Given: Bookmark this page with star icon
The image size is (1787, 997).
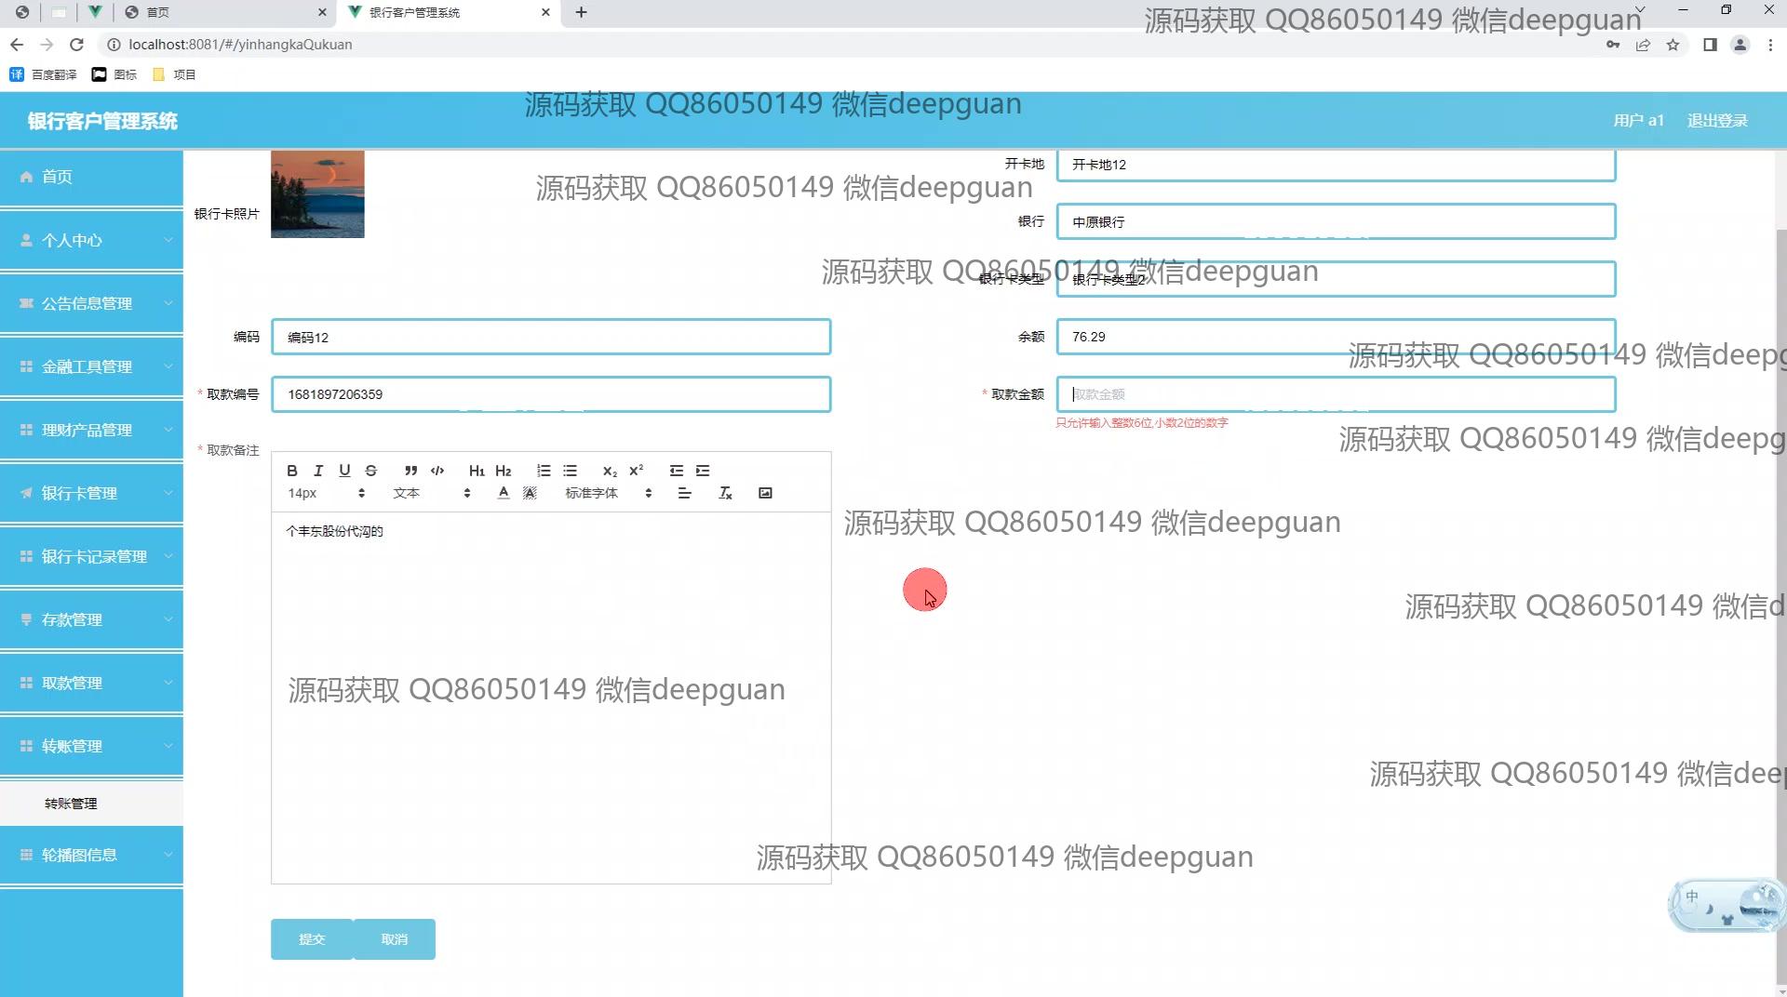Looking at the screenshot, I should pos(1673,45).
